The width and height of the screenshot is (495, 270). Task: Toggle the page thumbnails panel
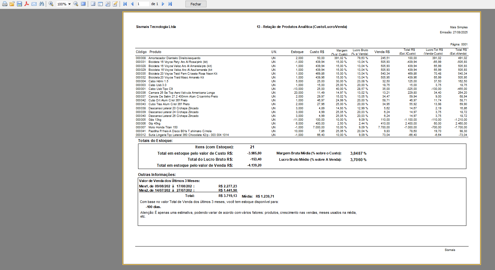click(x=100, y=4)
